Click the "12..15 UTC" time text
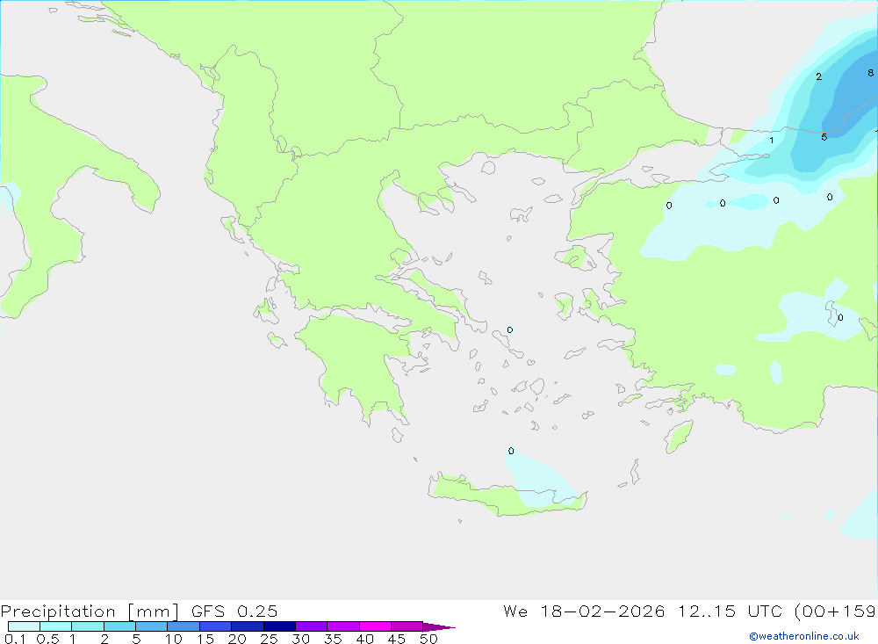 [x=730, y=611]
